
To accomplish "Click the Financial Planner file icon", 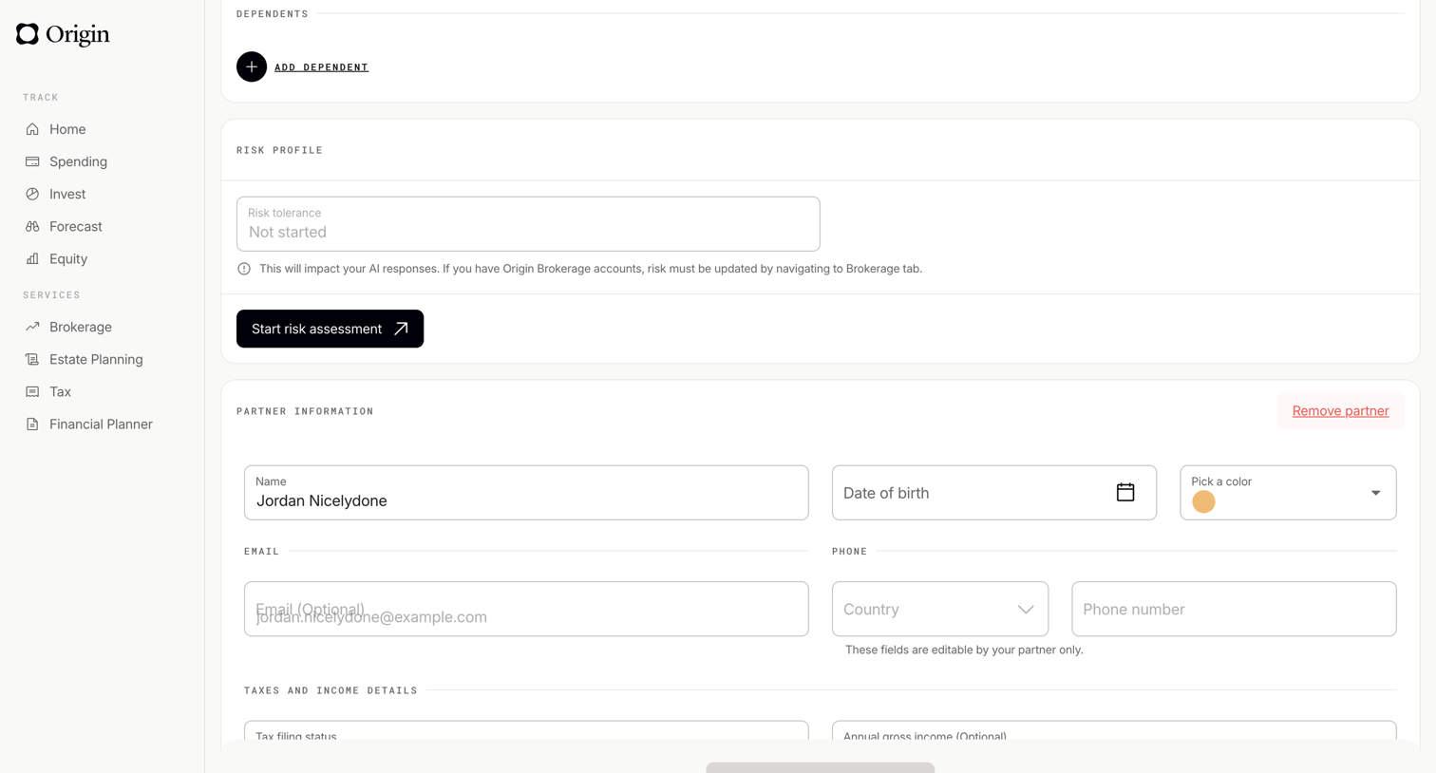I will click(32, 424).
